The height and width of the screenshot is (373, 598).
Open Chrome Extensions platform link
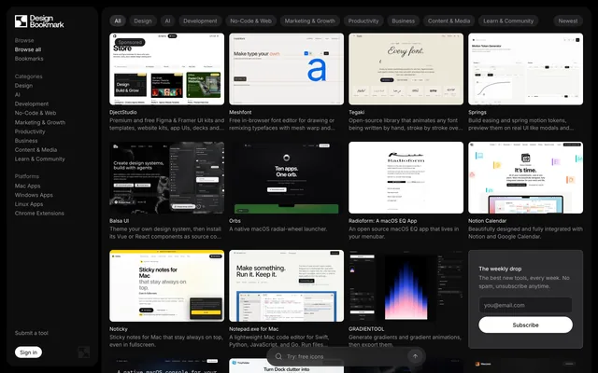coord(39,214)
